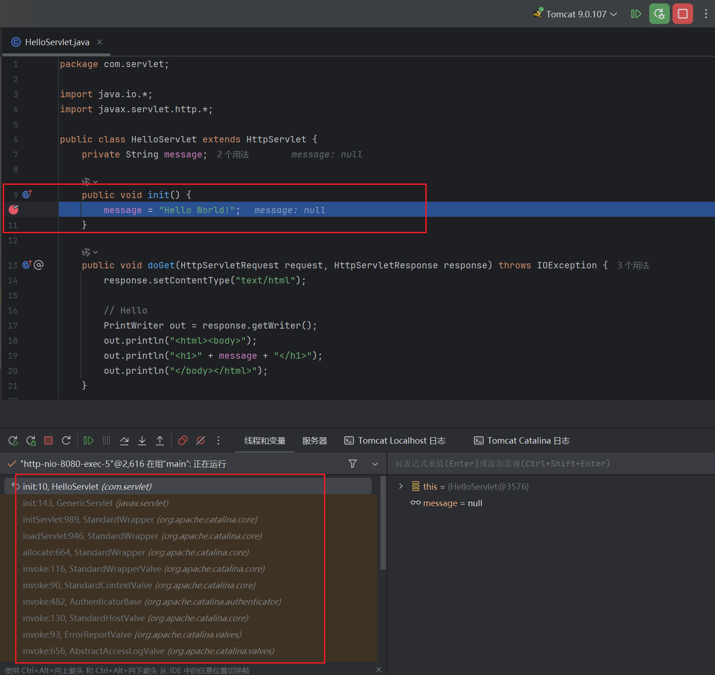Click the pause program button
This screenshot has height=675, width=715.
tap(106, 440)
